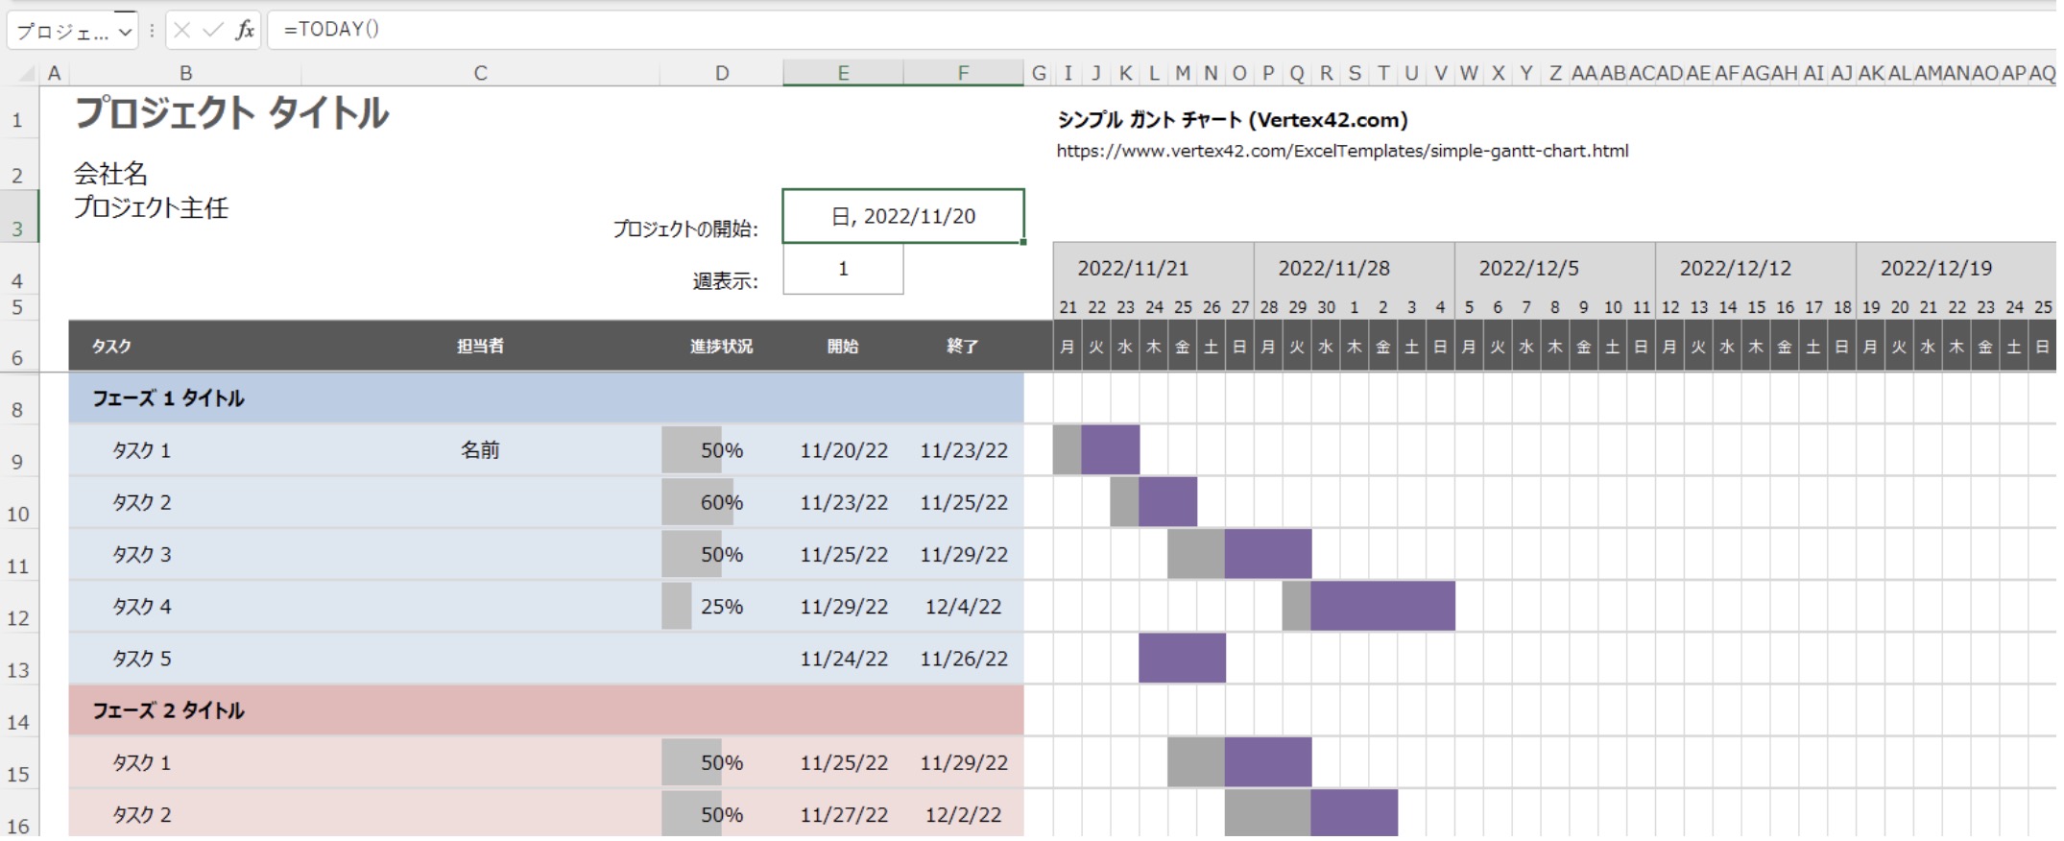The width and height of the screenshot is (2064, 841).
Task: Select row 12 header
Action: tap(18, 608)
